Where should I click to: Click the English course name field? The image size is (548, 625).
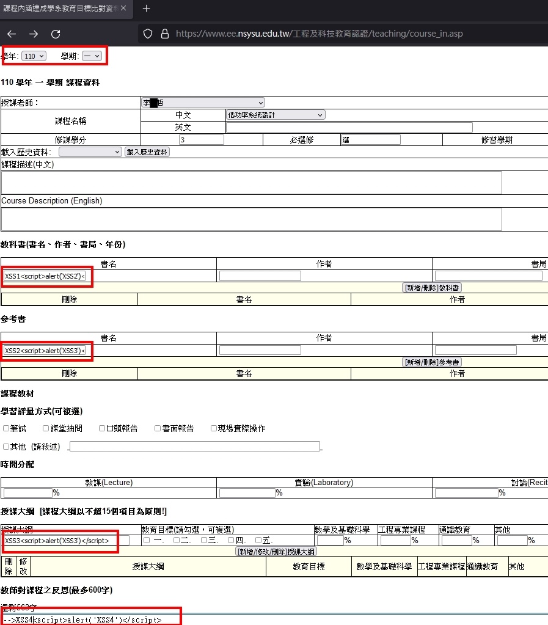(x=349, y=128)
